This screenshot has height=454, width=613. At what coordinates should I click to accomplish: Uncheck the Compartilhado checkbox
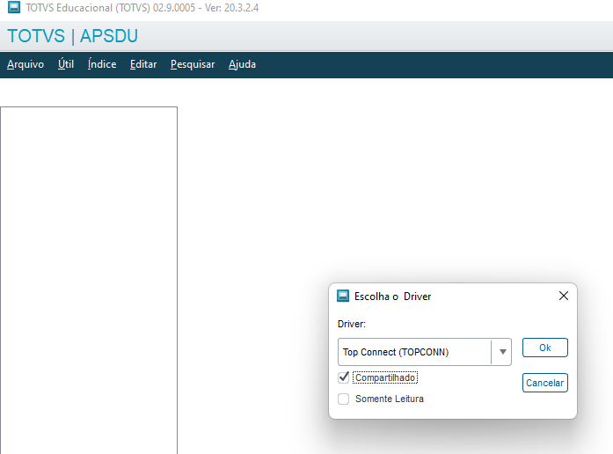pos(344,377)
